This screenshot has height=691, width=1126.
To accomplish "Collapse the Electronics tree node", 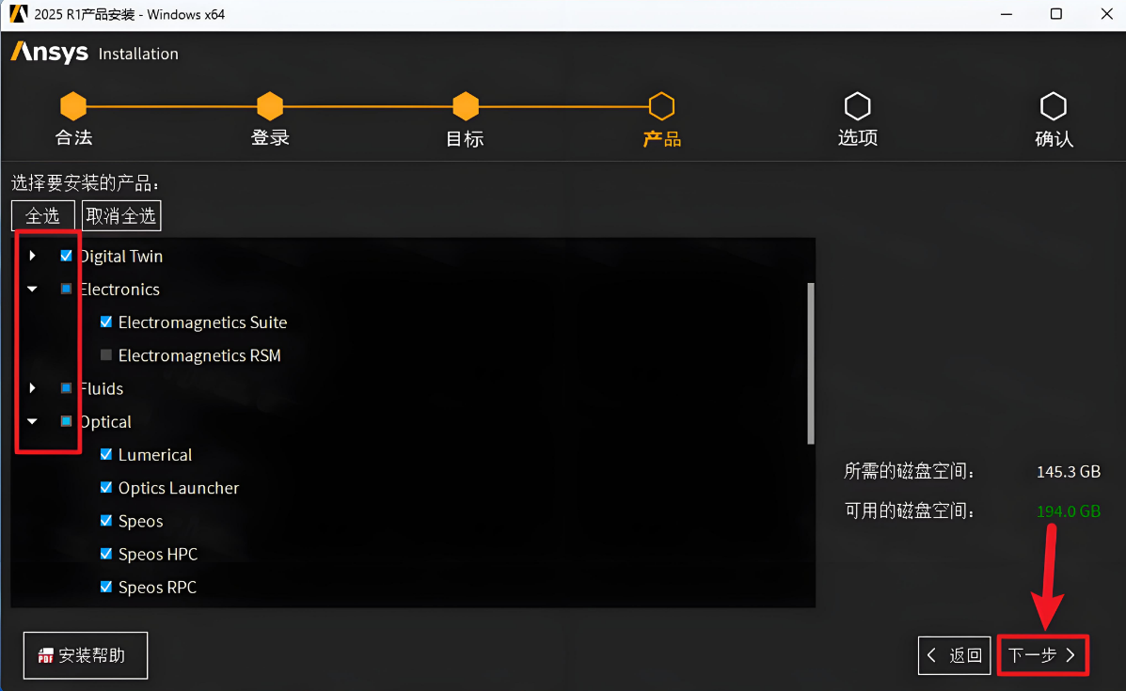I will click(x=32, y=289).
